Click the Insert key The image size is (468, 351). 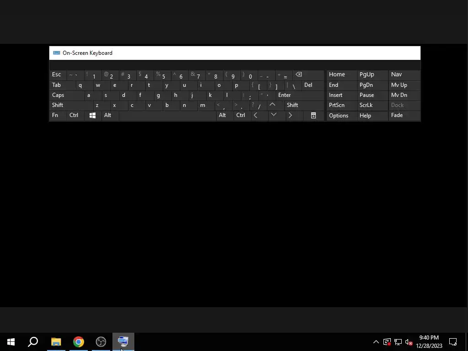[341, 95]
